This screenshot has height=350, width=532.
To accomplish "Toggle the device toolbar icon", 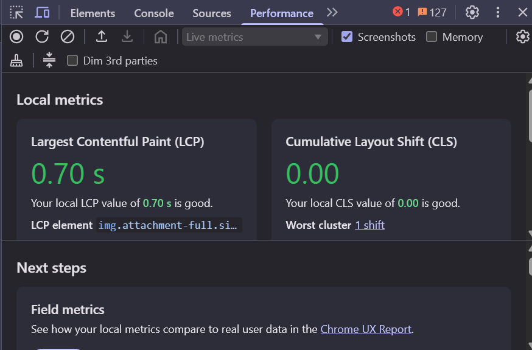I will pyautogui.click(x=42, y=13).
